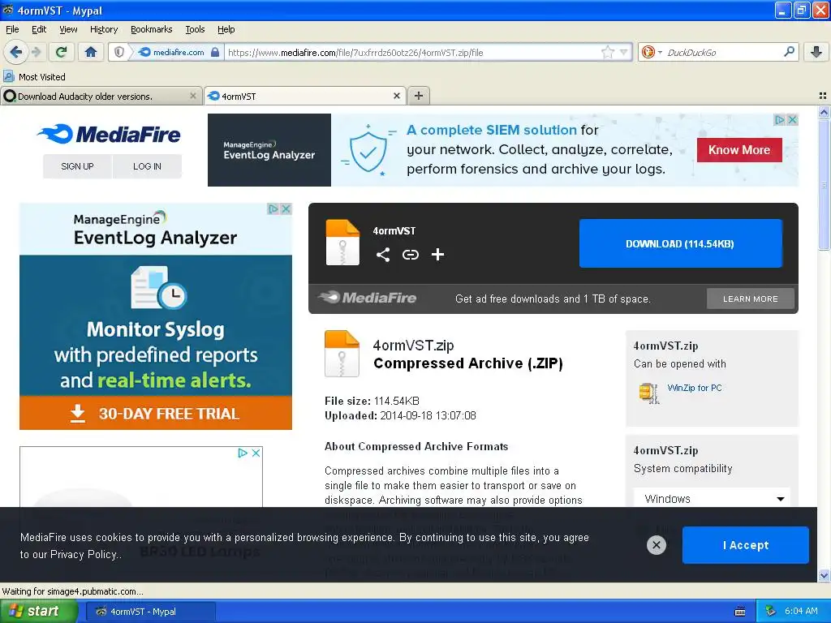Click the 'File size: 114.54KB' text
831x623 pixels.
pyautogui.click(x=372, y=401)
